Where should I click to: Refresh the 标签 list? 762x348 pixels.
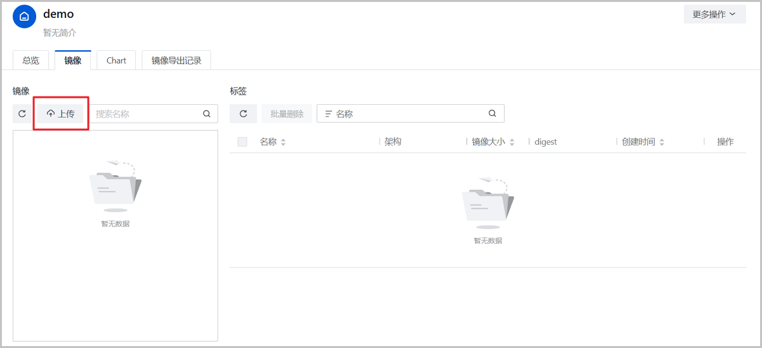click(243, 114)
